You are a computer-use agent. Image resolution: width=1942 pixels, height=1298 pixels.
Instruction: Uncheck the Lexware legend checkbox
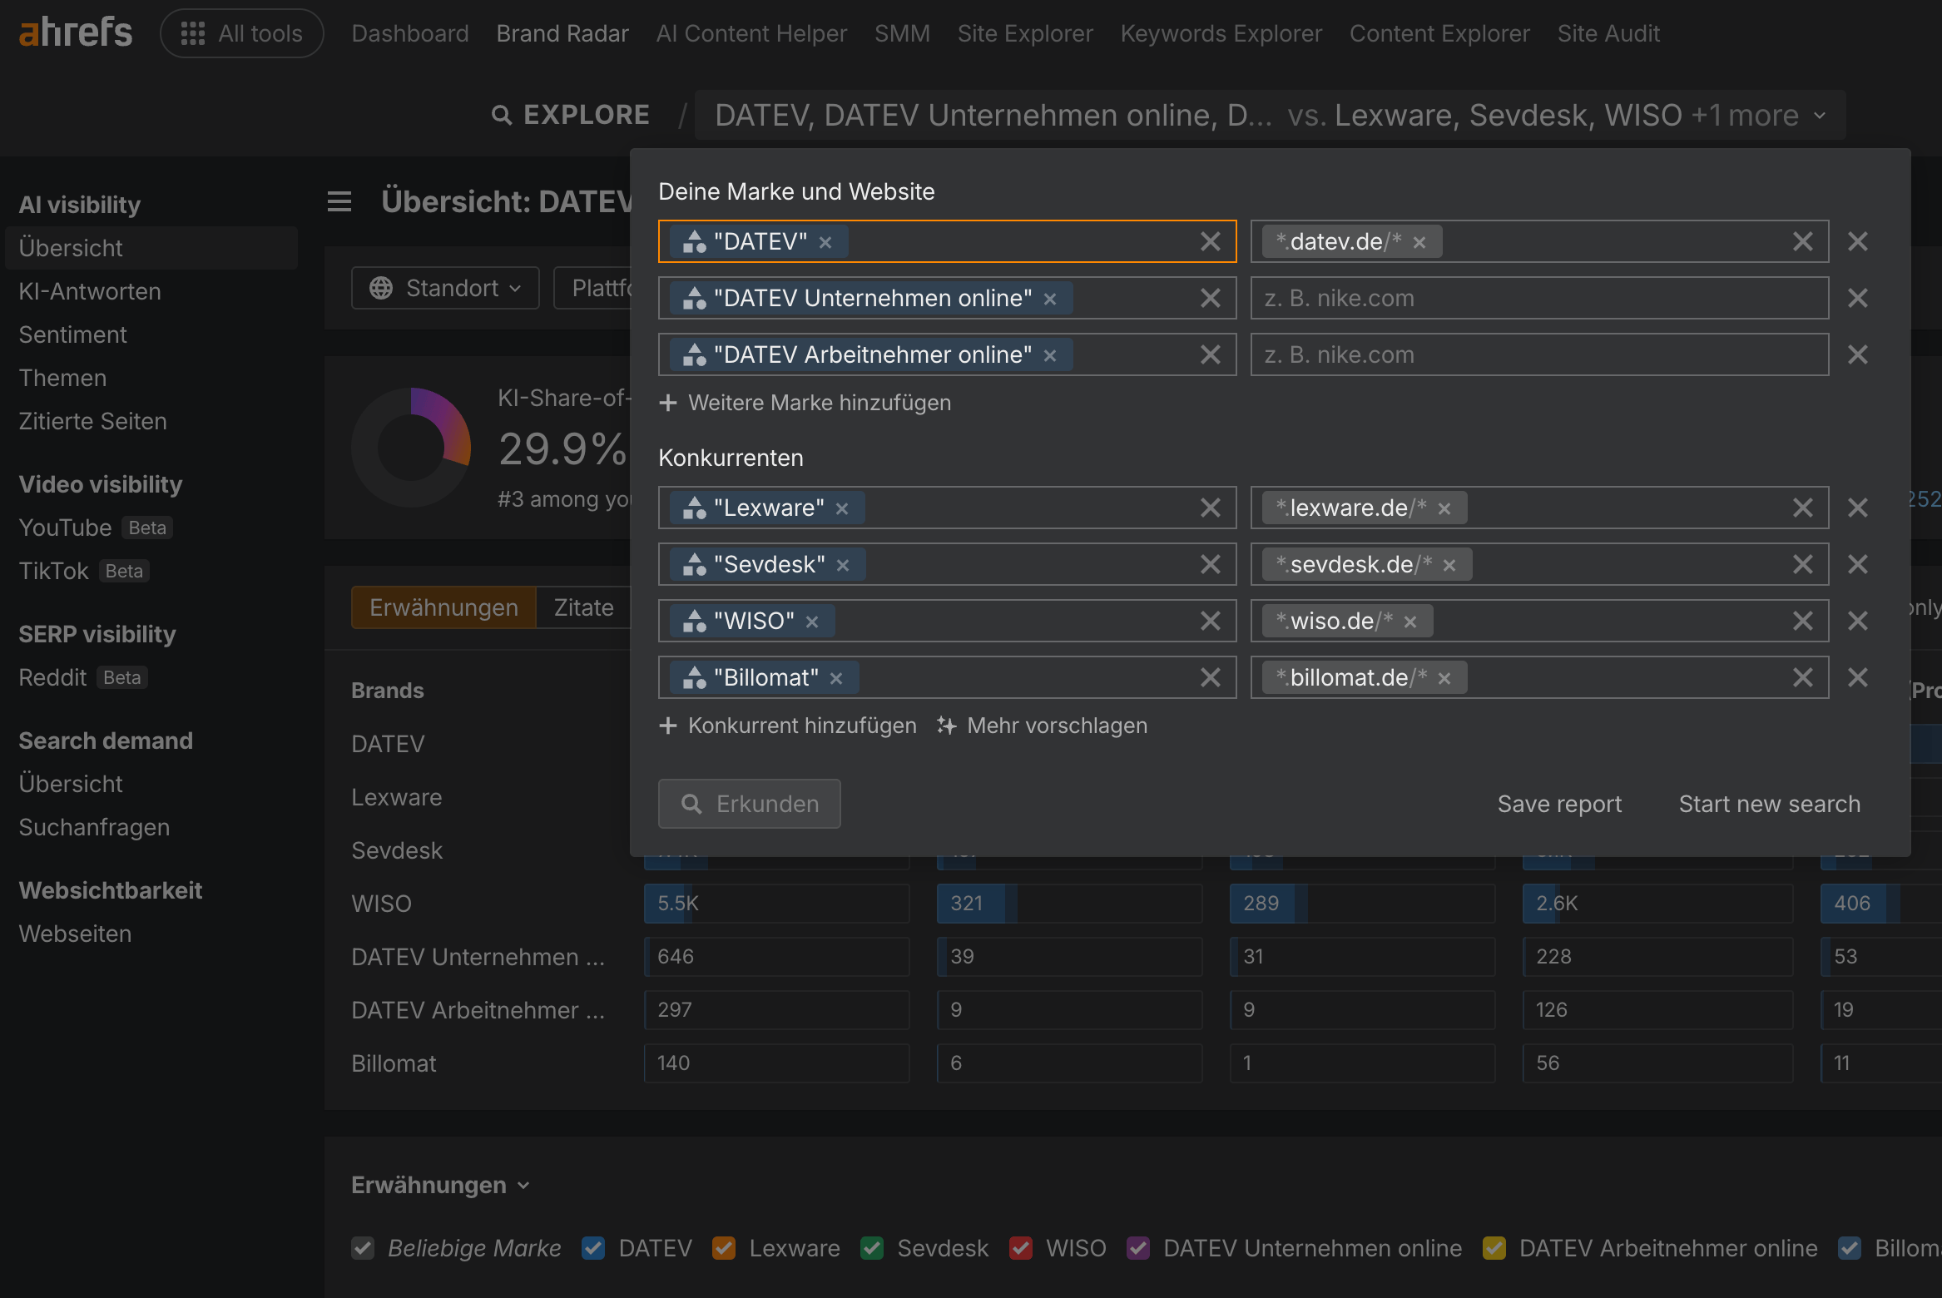724,1248
